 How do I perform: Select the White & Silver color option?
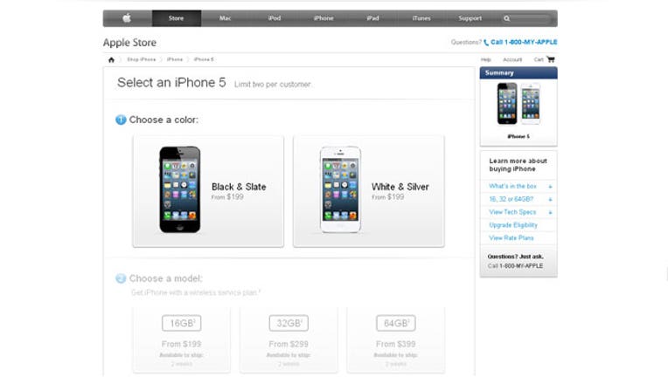(369, 191)
